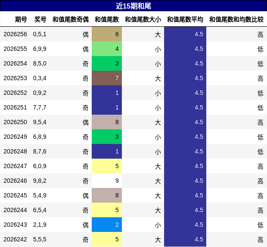Select the 和值尾数平均 column header
The height and width of the screenshot is (247, 267).
click(x=185, y=19)
